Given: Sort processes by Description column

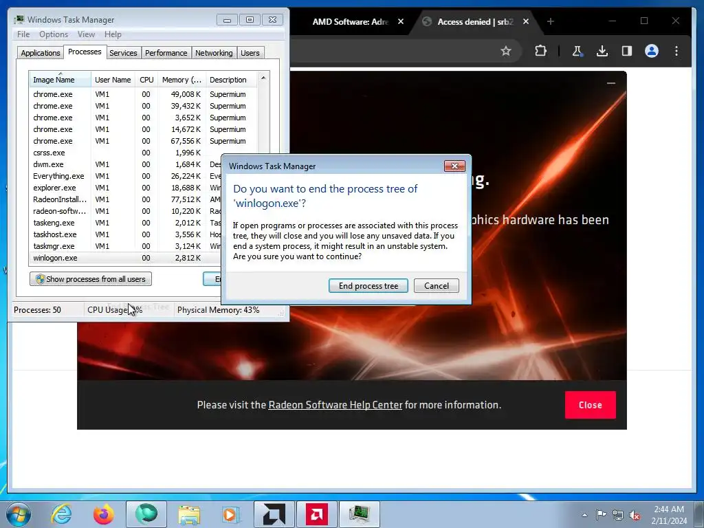Looking at the screenshot, I should (x=232, y=80).
